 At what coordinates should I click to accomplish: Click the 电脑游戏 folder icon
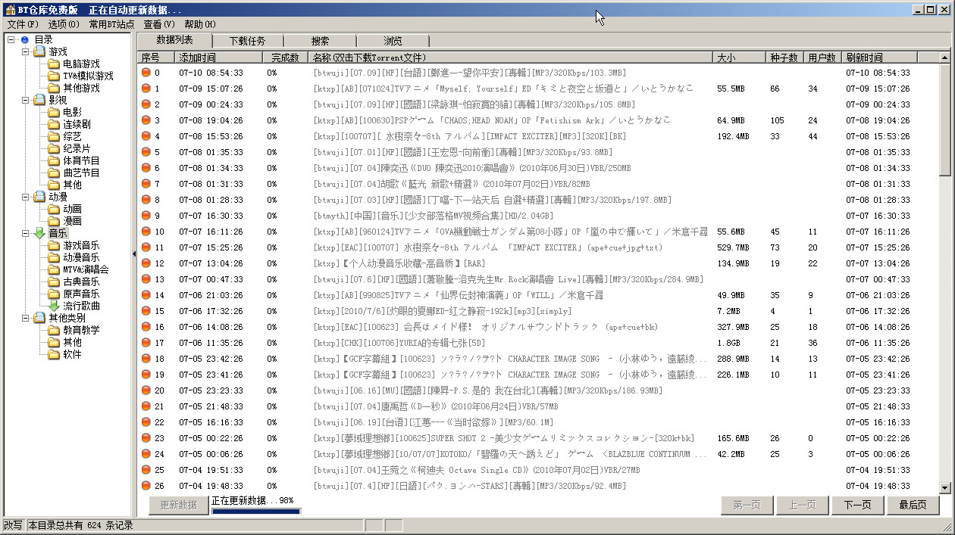pos(54,64)
